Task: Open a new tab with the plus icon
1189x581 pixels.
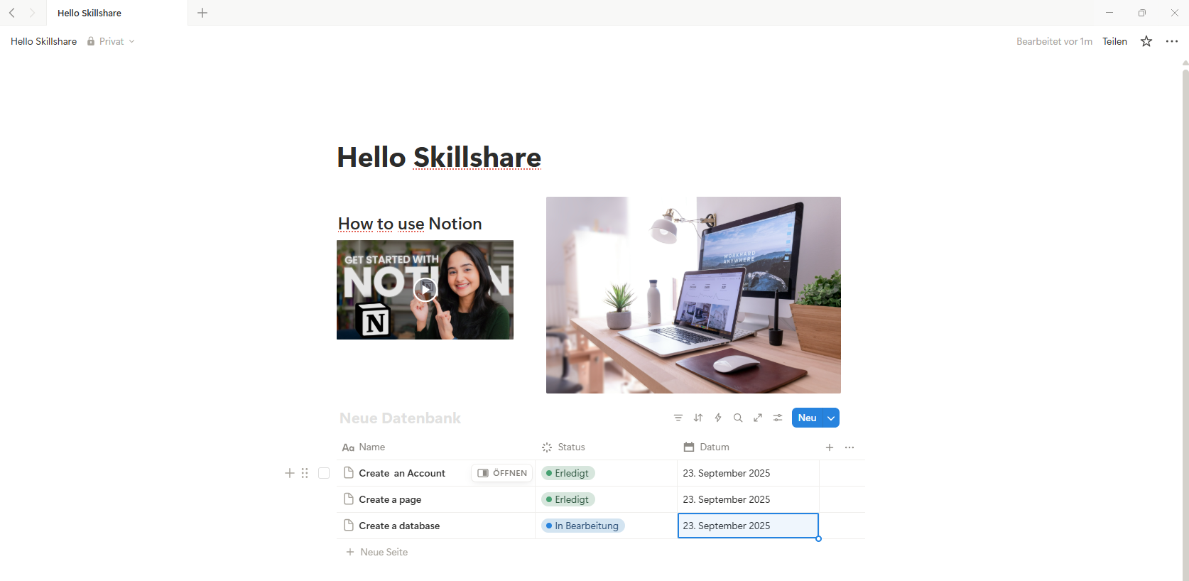Action: [x=202, y=13]
